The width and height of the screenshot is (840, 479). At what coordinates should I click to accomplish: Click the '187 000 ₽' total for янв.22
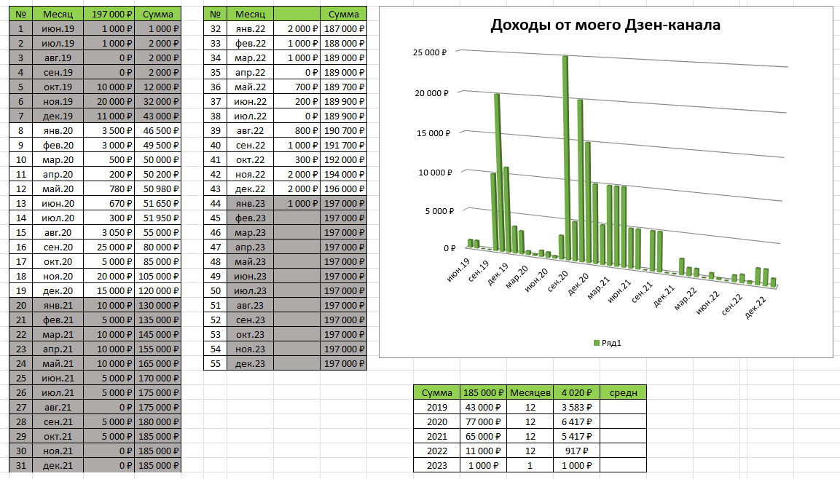click(344, 29)
